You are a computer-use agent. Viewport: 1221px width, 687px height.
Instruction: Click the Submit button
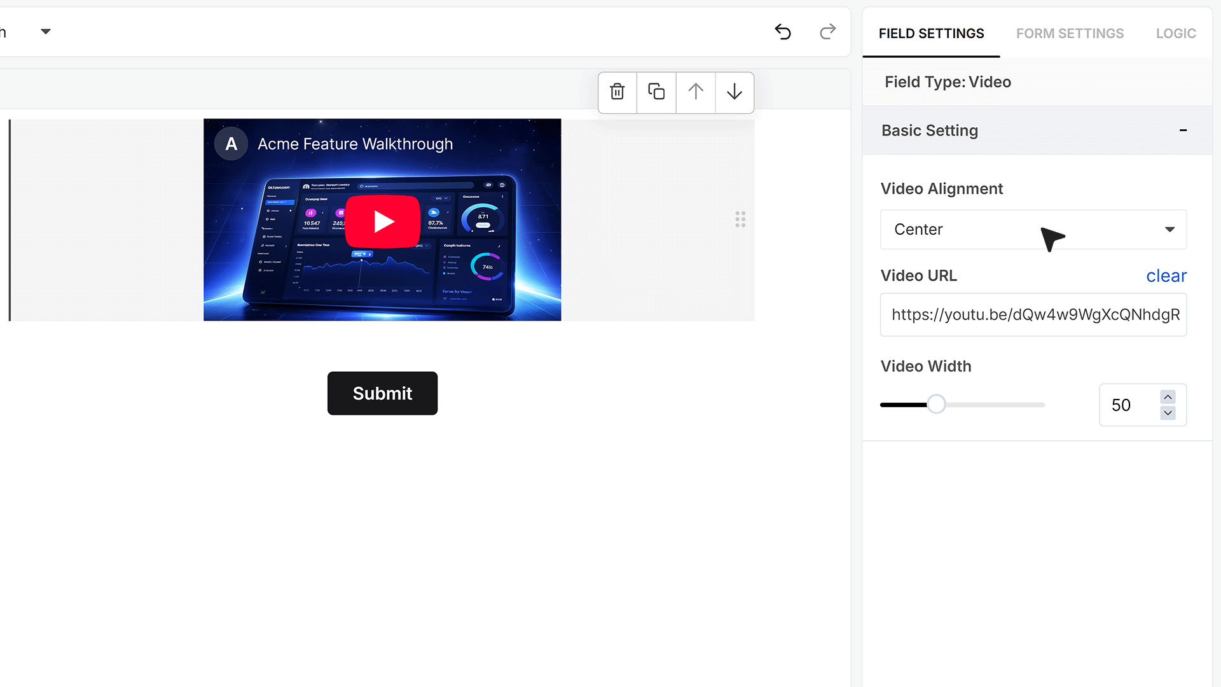click(x=382, y=393)
